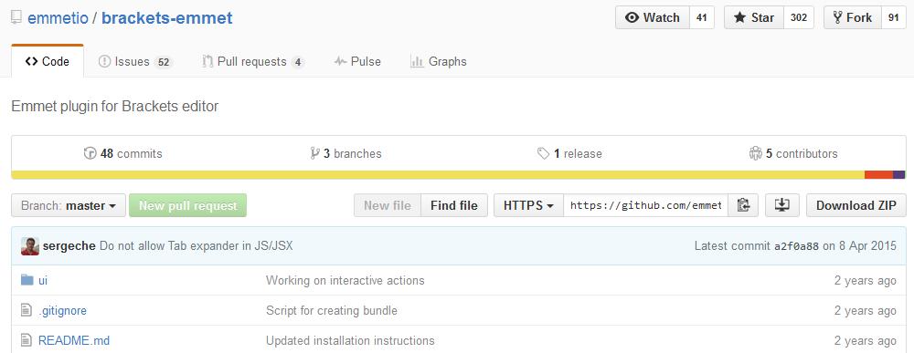This screenshot has height=353, width=914.
Task: View the 91 forks count
Action: [x=894, y=17]
